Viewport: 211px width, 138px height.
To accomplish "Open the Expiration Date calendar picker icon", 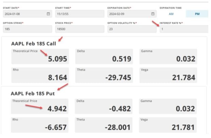I will [x=153, y=14].
